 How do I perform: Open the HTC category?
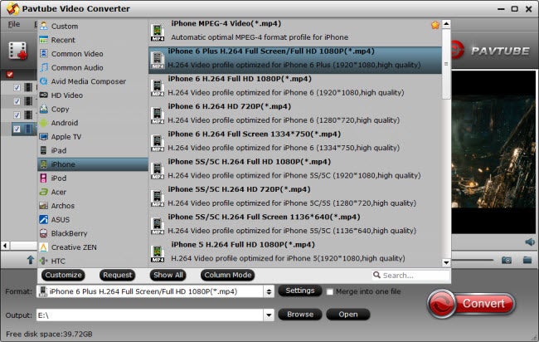(x=93, y=261)
